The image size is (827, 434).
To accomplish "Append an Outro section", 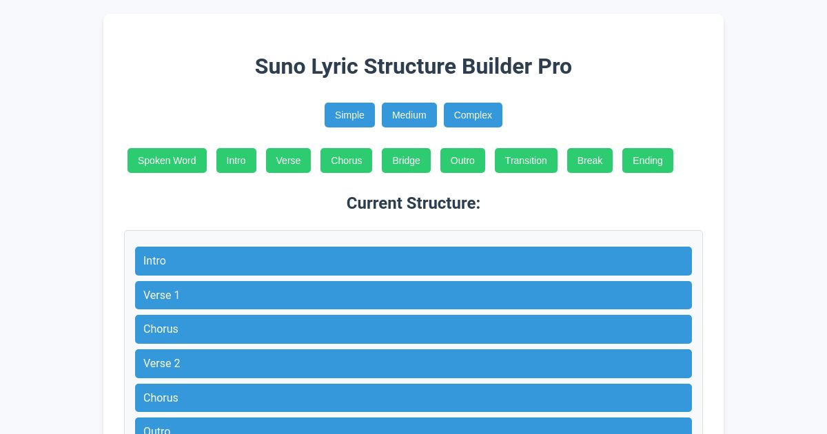I will point(462,161).
